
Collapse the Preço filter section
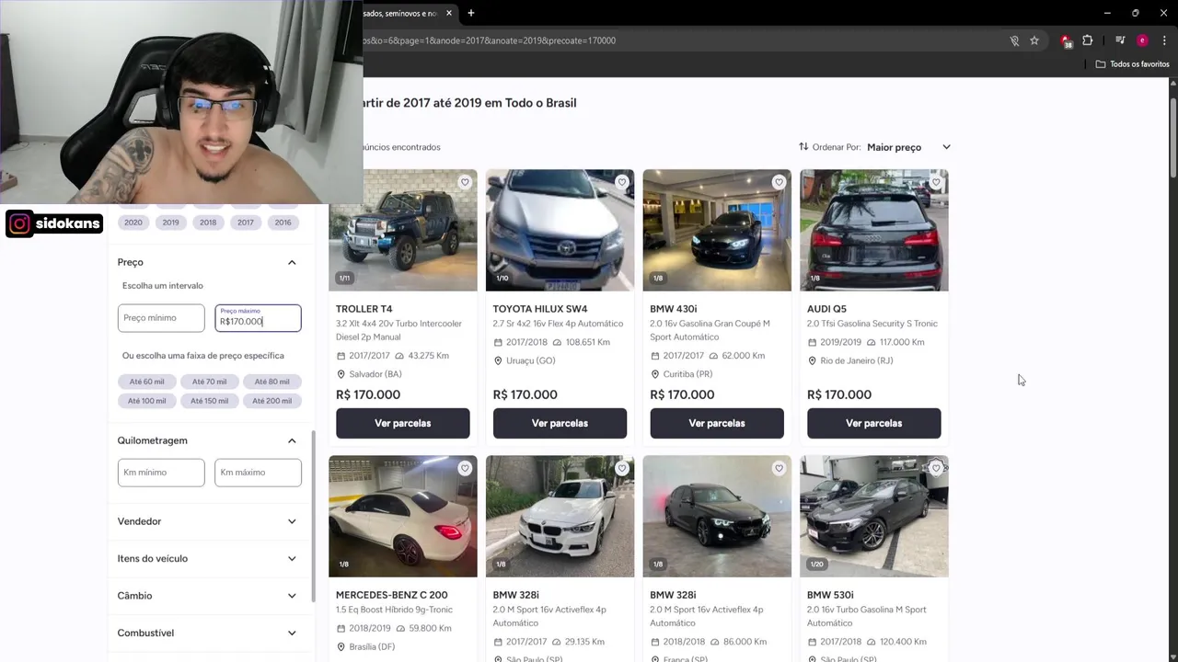click(x=292, y=262)
